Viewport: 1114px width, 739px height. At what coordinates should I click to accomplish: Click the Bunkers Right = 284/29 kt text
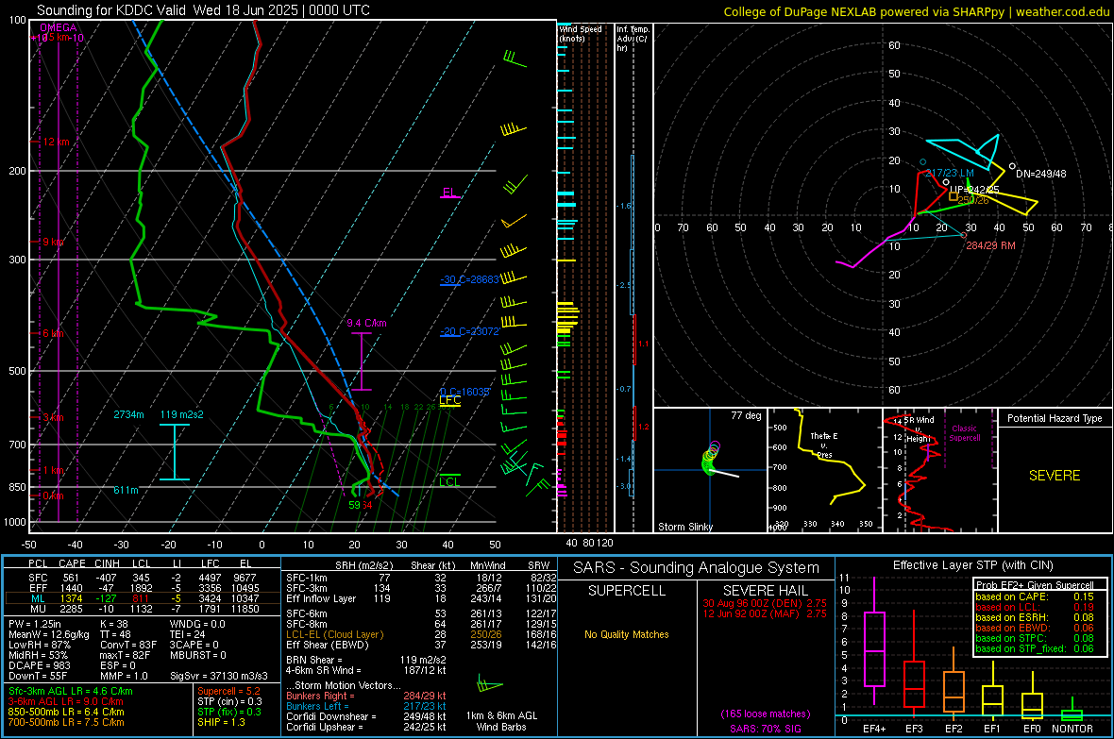pyautogui.click(x=366, y=696)
